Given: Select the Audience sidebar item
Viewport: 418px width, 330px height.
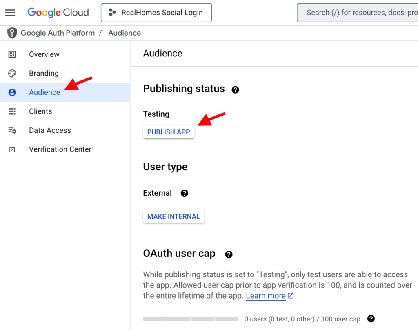Looking at the screenshot, I should (x=65, y=92).
